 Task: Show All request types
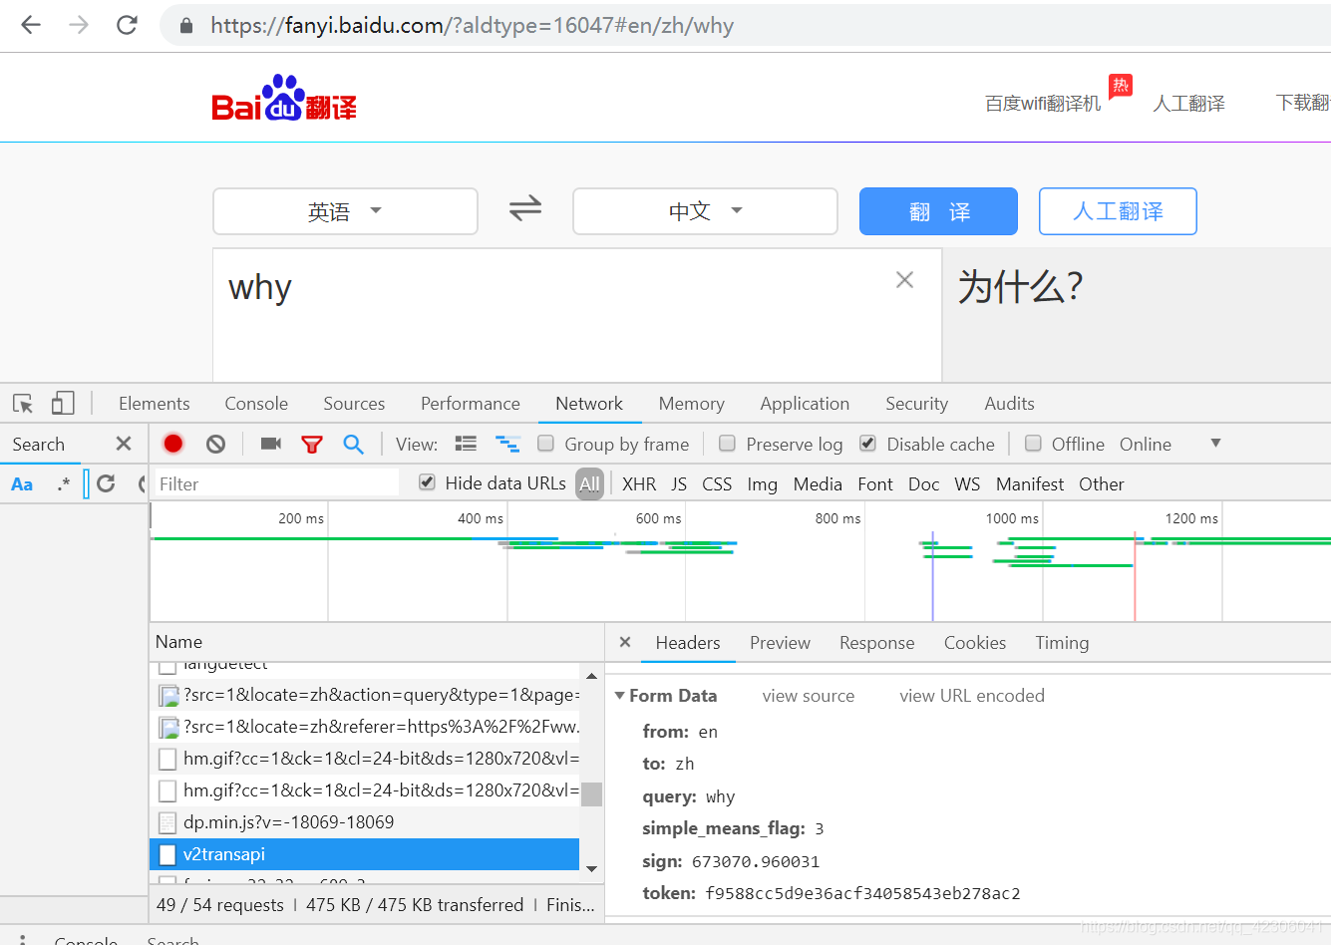tap(590, 484)
